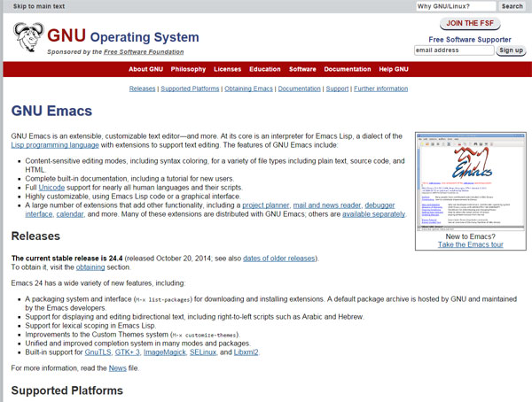Jump to Documentation anchor link below menu

(x=300, y=89)
